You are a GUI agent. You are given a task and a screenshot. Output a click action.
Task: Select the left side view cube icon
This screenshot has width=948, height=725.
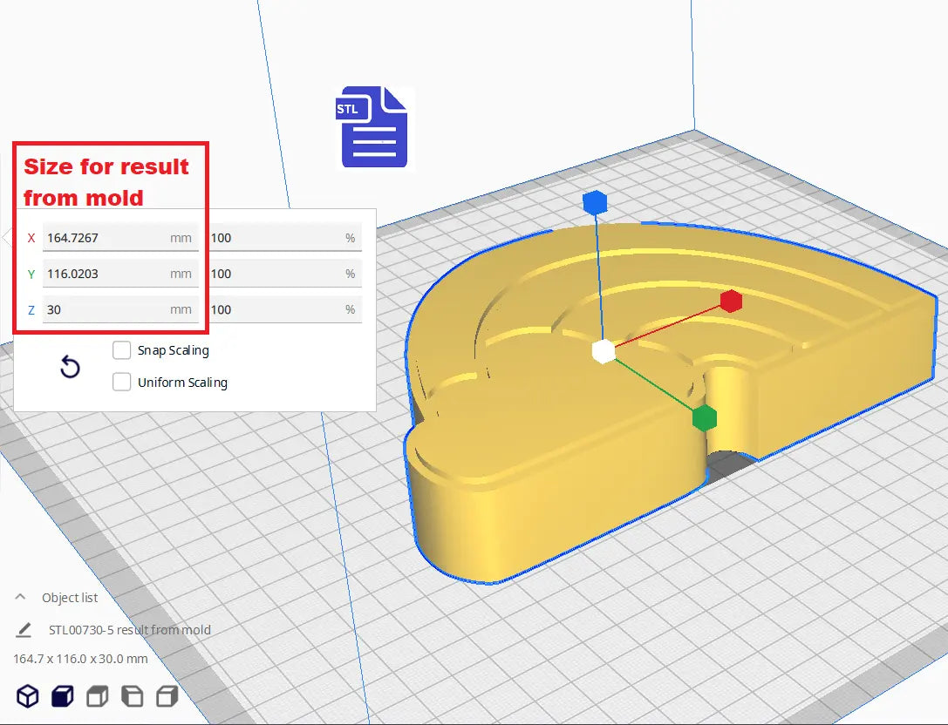[132, 696]
